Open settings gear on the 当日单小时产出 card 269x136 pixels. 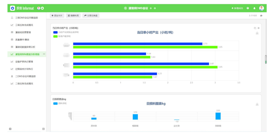tap(259, 28)
